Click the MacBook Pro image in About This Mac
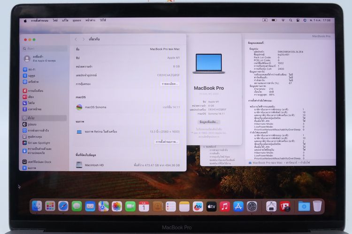Viewport: 352px width, 234px height. [x=209, y=63]
